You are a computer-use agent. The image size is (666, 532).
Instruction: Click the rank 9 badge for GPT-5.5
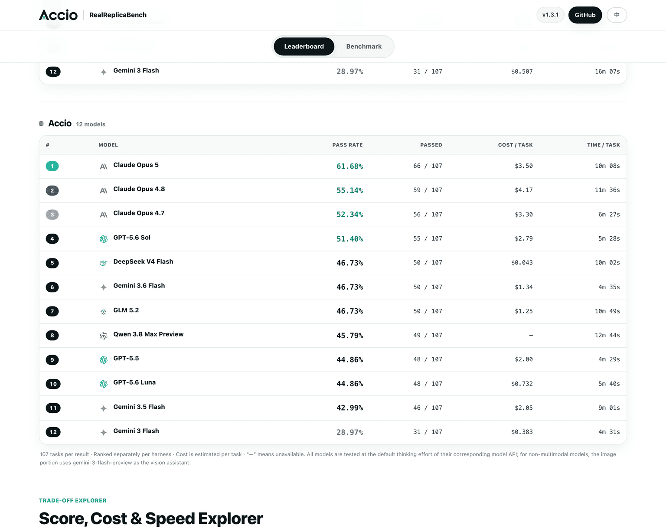[52, 359]
